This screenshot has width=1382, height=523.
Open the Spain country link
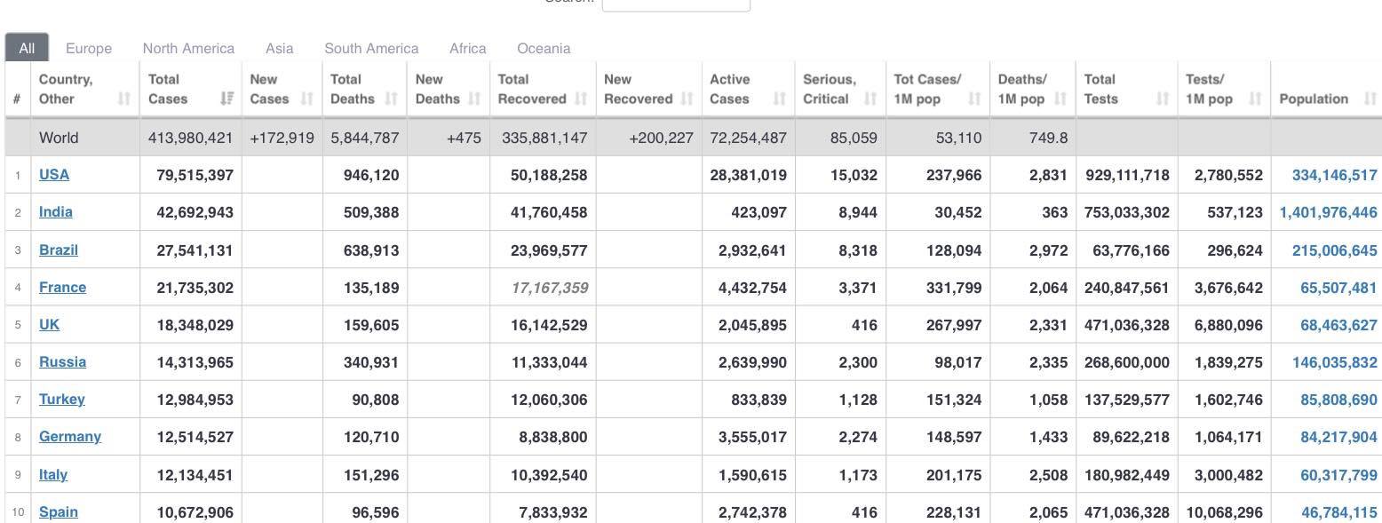59,511
